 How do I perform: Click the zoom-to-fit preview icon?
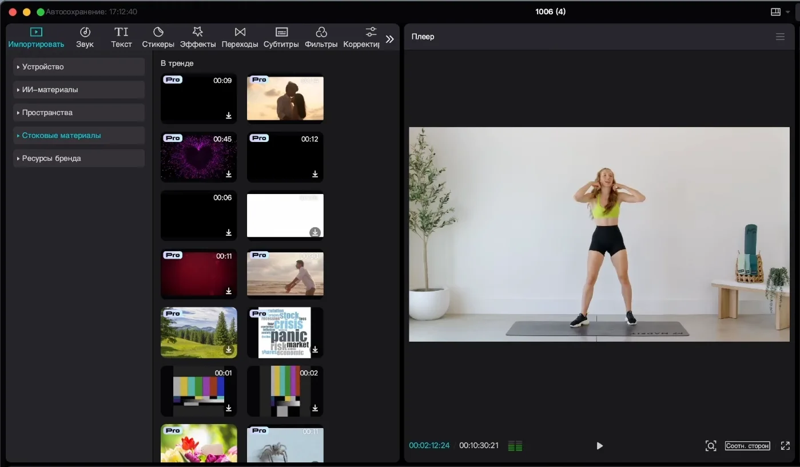(x=711, y=446)
